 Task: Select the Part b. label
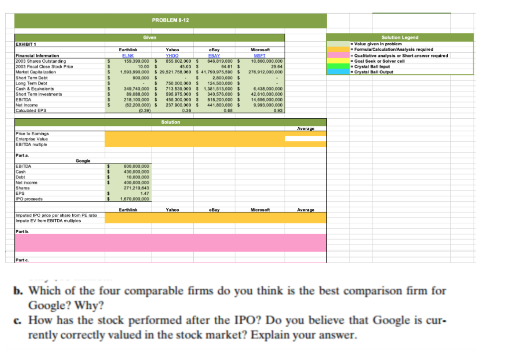pos(22,232)
